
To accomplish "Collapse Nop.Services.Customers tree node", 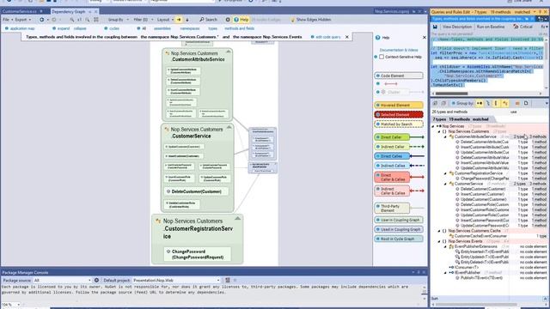I will (439, 131).
